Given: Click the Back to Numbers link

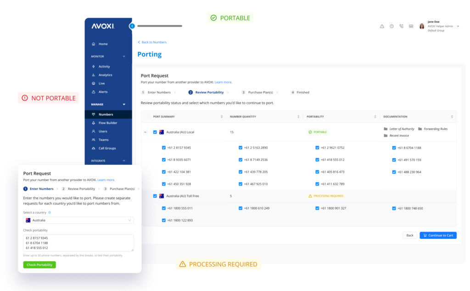Looking at the screenshot, I should click(x=152, y=42).
